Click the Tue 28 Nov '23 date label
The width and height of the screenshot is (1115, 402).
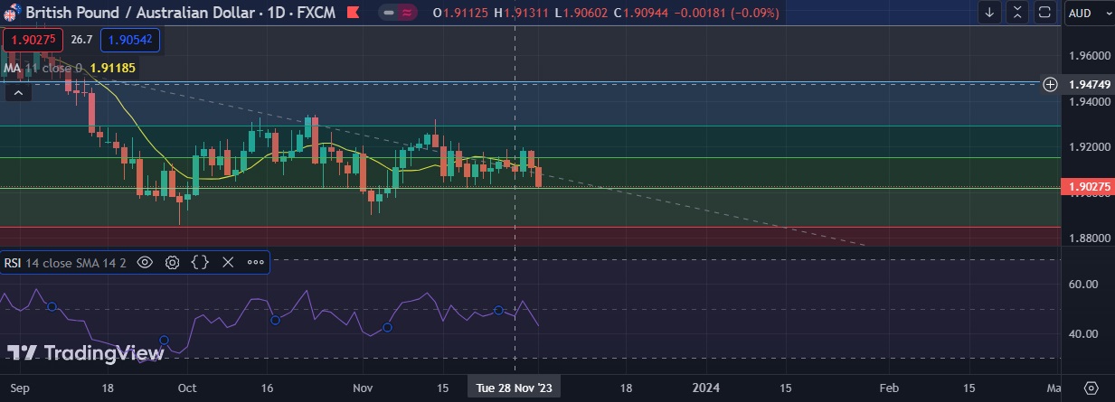pyautogui.click(x=515, y=388)
